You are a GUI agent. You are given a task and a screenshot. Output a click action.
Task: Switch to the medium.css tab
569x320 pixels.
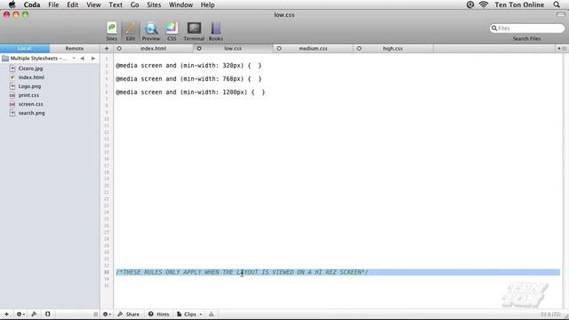313,48
